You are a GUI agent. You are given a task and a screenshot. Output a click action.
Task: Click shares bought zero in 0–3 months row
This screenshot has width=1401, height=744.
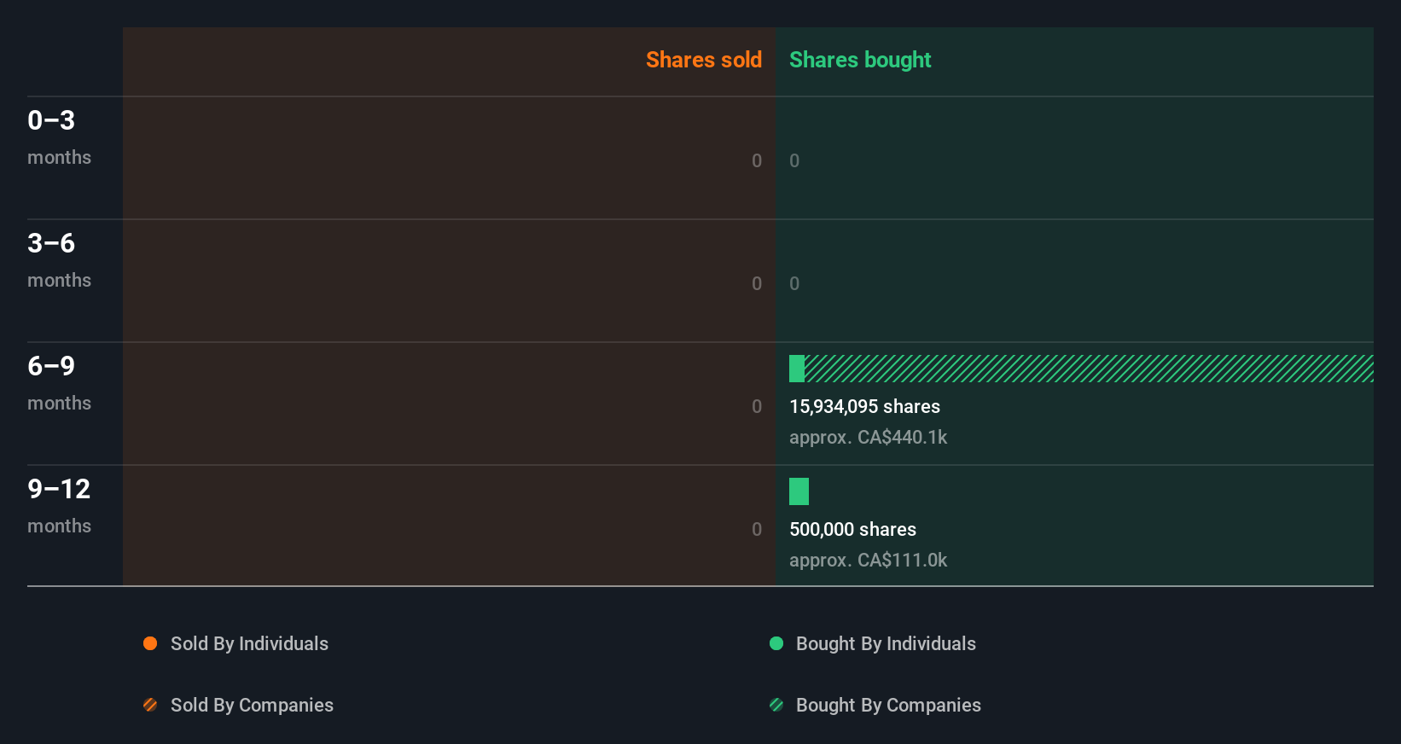click(794, 160)
